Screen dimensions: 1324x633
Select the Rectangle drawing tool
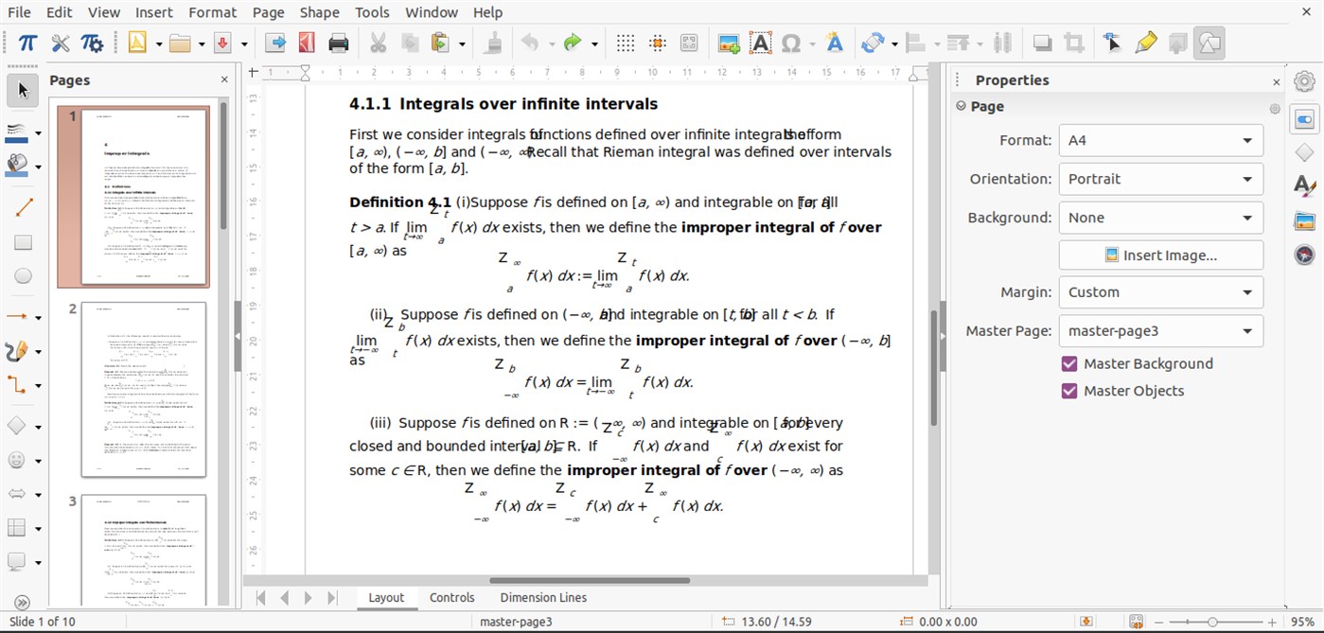(x=23, y=242)
